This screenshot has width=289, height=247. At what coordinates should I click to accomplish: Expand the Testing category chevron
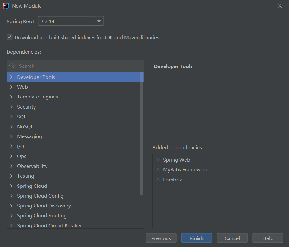click(x=11, y=176)
